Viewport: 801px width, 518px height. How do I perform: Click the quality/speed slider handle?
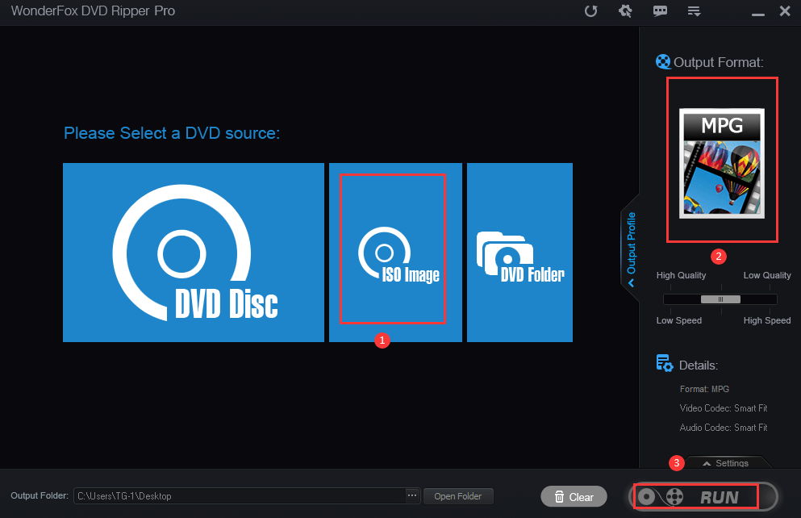[720, 299]
